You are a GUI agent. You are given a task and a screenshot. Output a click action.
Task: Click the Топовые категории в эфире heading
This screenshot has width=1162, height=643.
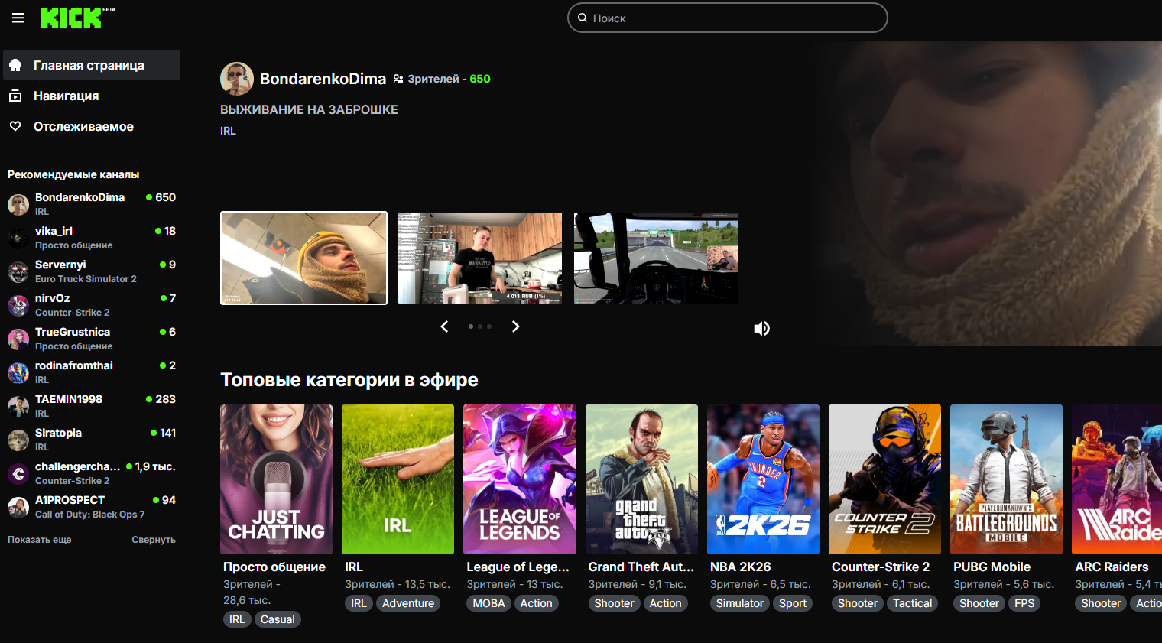point(349,380)
